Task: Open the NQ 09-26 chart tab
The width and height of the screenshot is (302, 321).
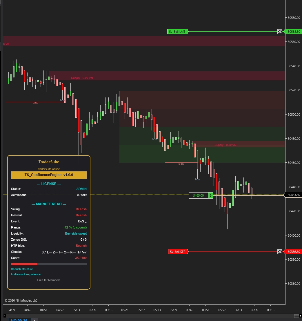Action: (20, 320)
